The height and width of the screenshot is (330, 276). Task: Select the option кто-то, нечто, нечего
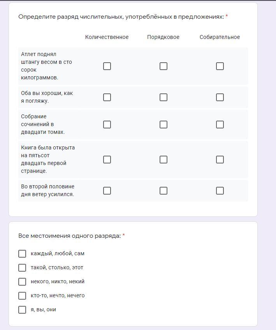(x=22, y=296)
